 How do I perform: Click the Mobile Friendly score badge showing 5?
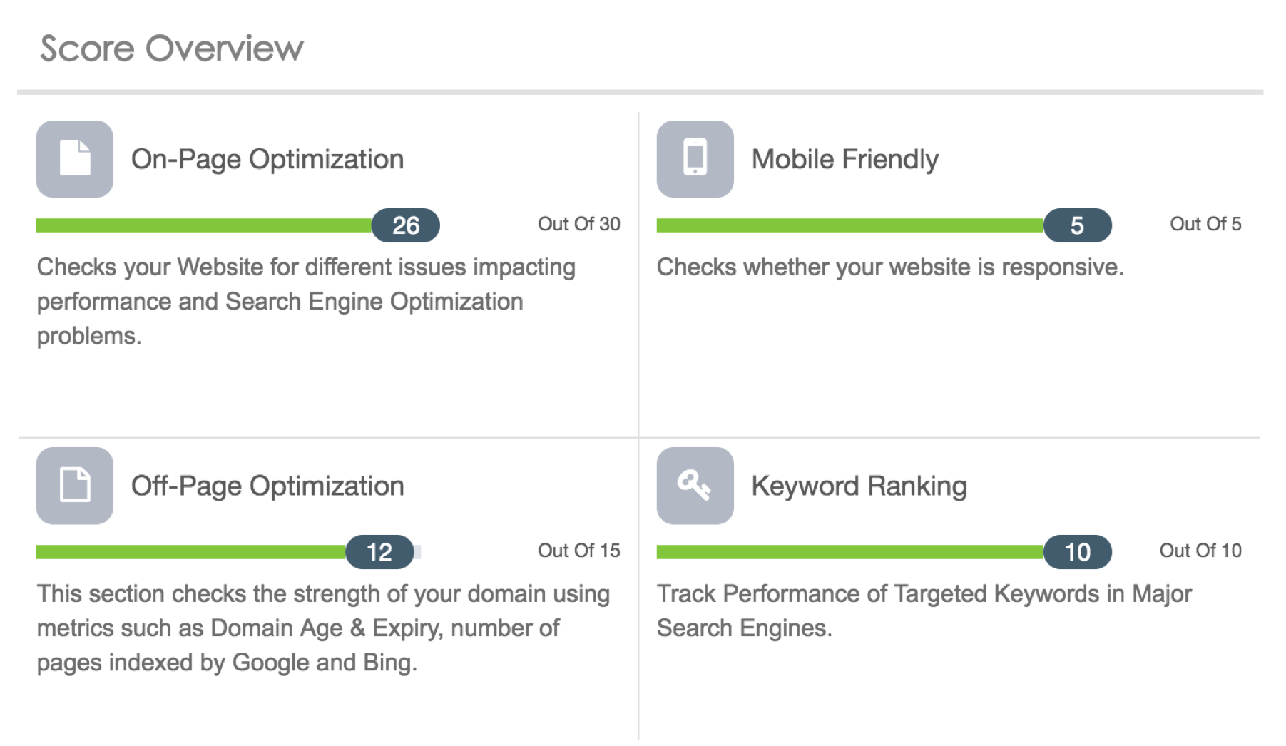(1078, 225)
